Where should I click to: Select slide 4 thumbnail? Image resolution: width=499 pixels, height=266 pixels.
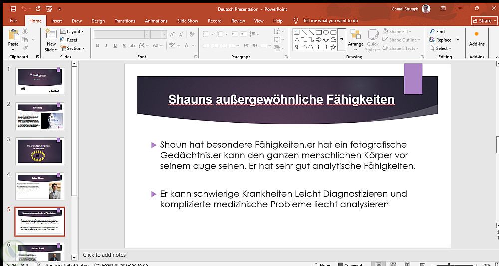(40, 186)
